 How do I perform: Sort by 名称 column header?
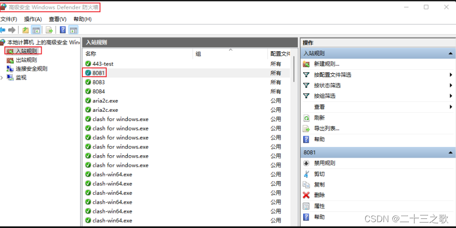coord(91,54)
